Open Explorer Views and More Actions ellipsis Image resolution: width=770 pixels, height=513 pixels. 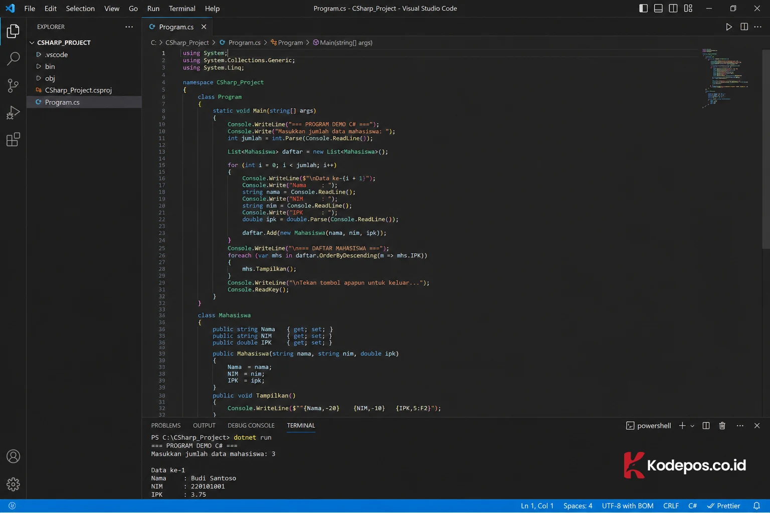coord(129,27)
